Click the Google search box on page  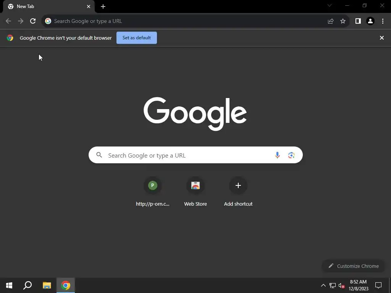(195, 155)
